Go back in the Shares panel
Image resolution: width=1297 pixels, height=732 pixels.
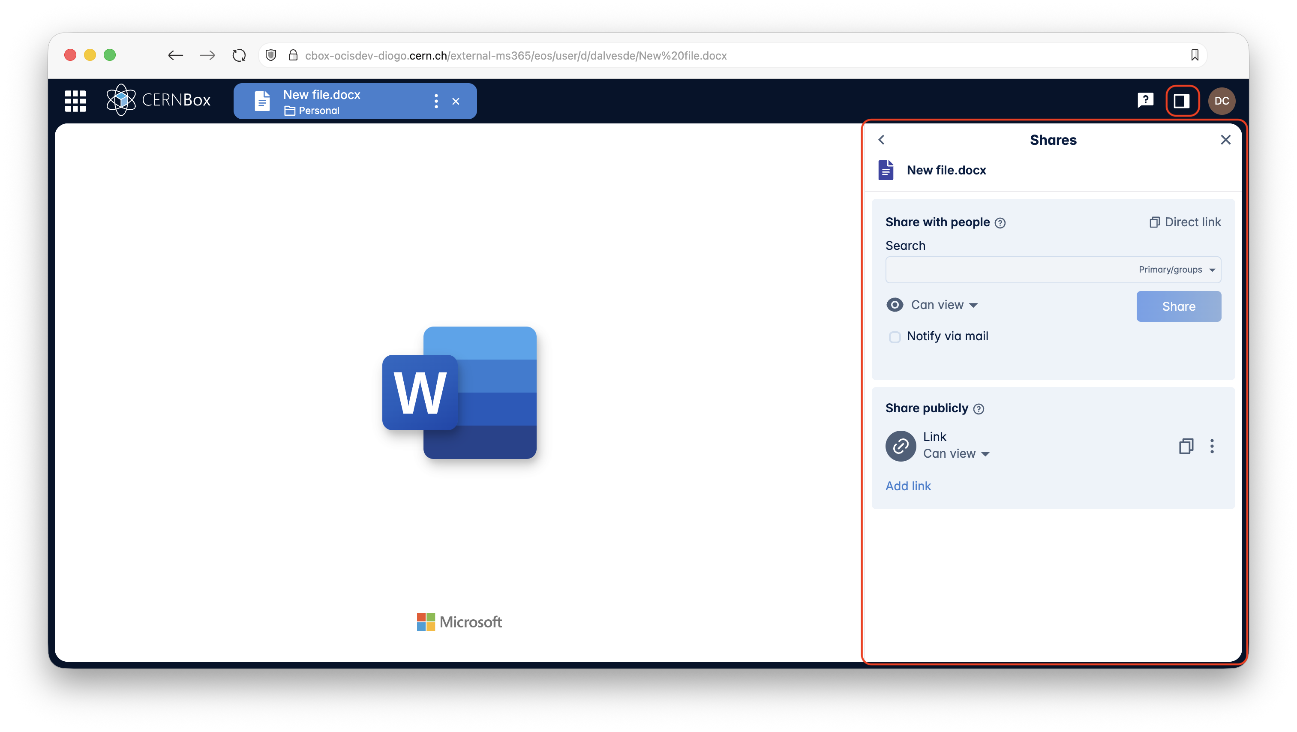click(x=881, y=140)
